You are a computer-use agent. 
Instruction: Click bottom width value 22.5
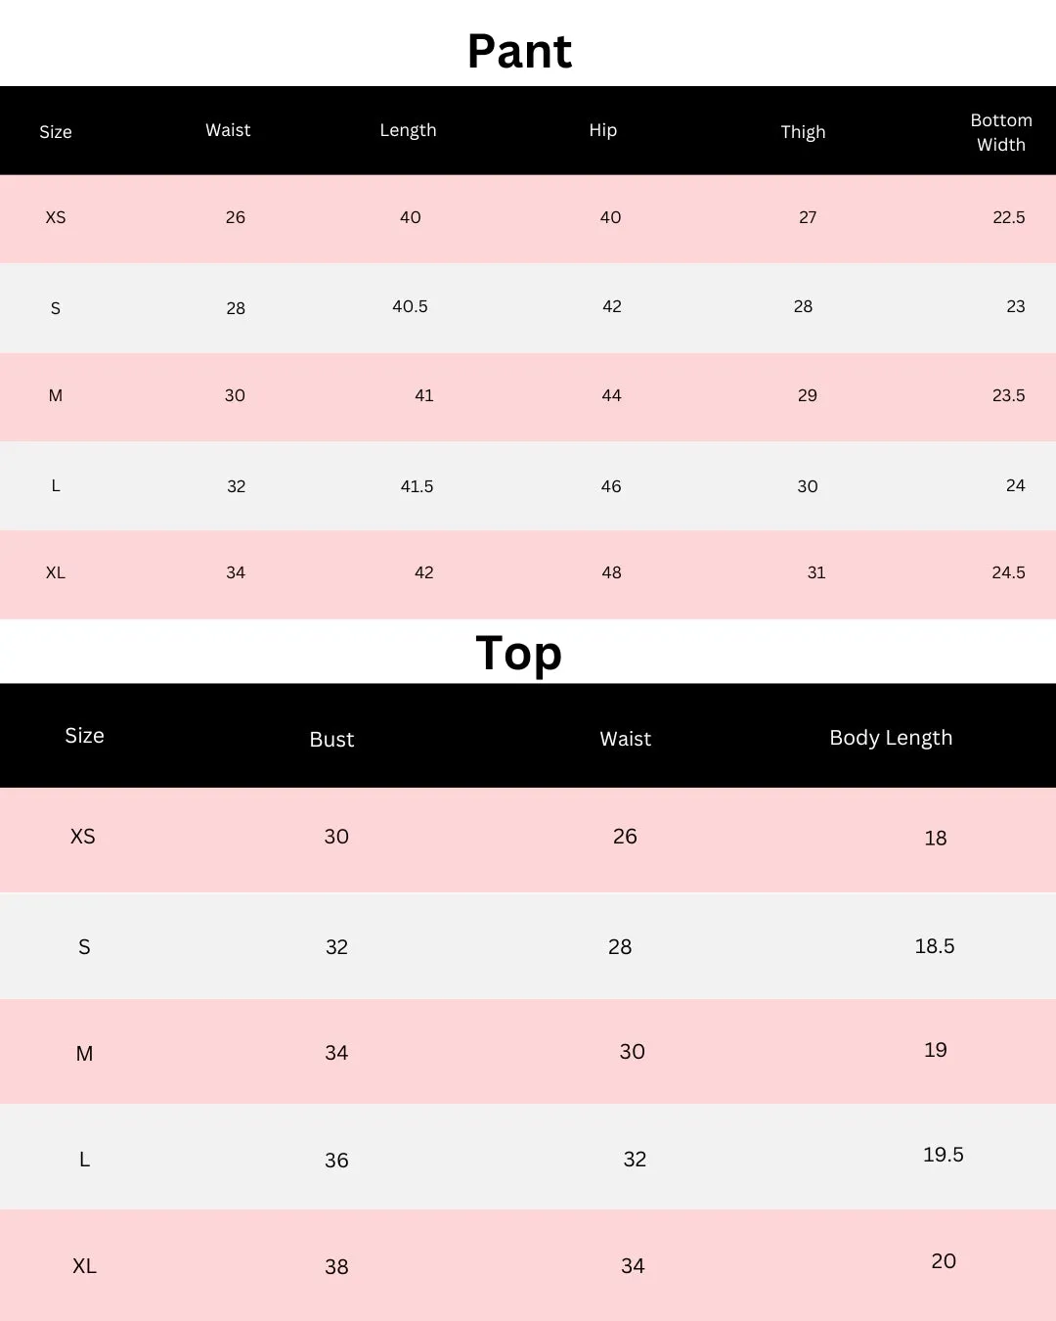1009,217
